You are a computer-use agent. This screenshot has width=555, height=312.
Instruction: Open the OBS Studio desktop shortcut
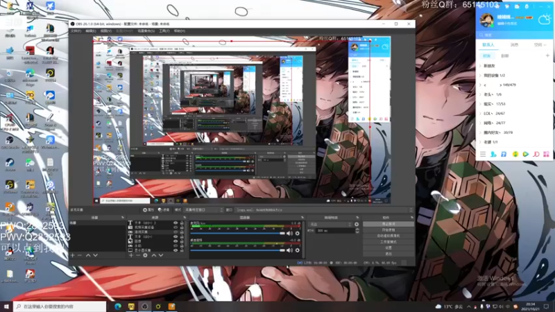coord(10,143)
